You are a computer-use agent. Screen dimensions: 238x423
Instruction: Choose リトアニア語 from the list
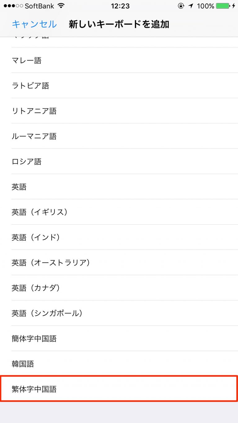click(34, 111)
